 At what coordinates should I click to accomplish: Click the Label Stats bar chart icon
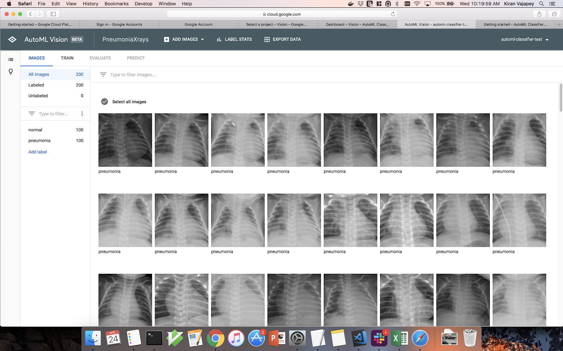point(219,39)
